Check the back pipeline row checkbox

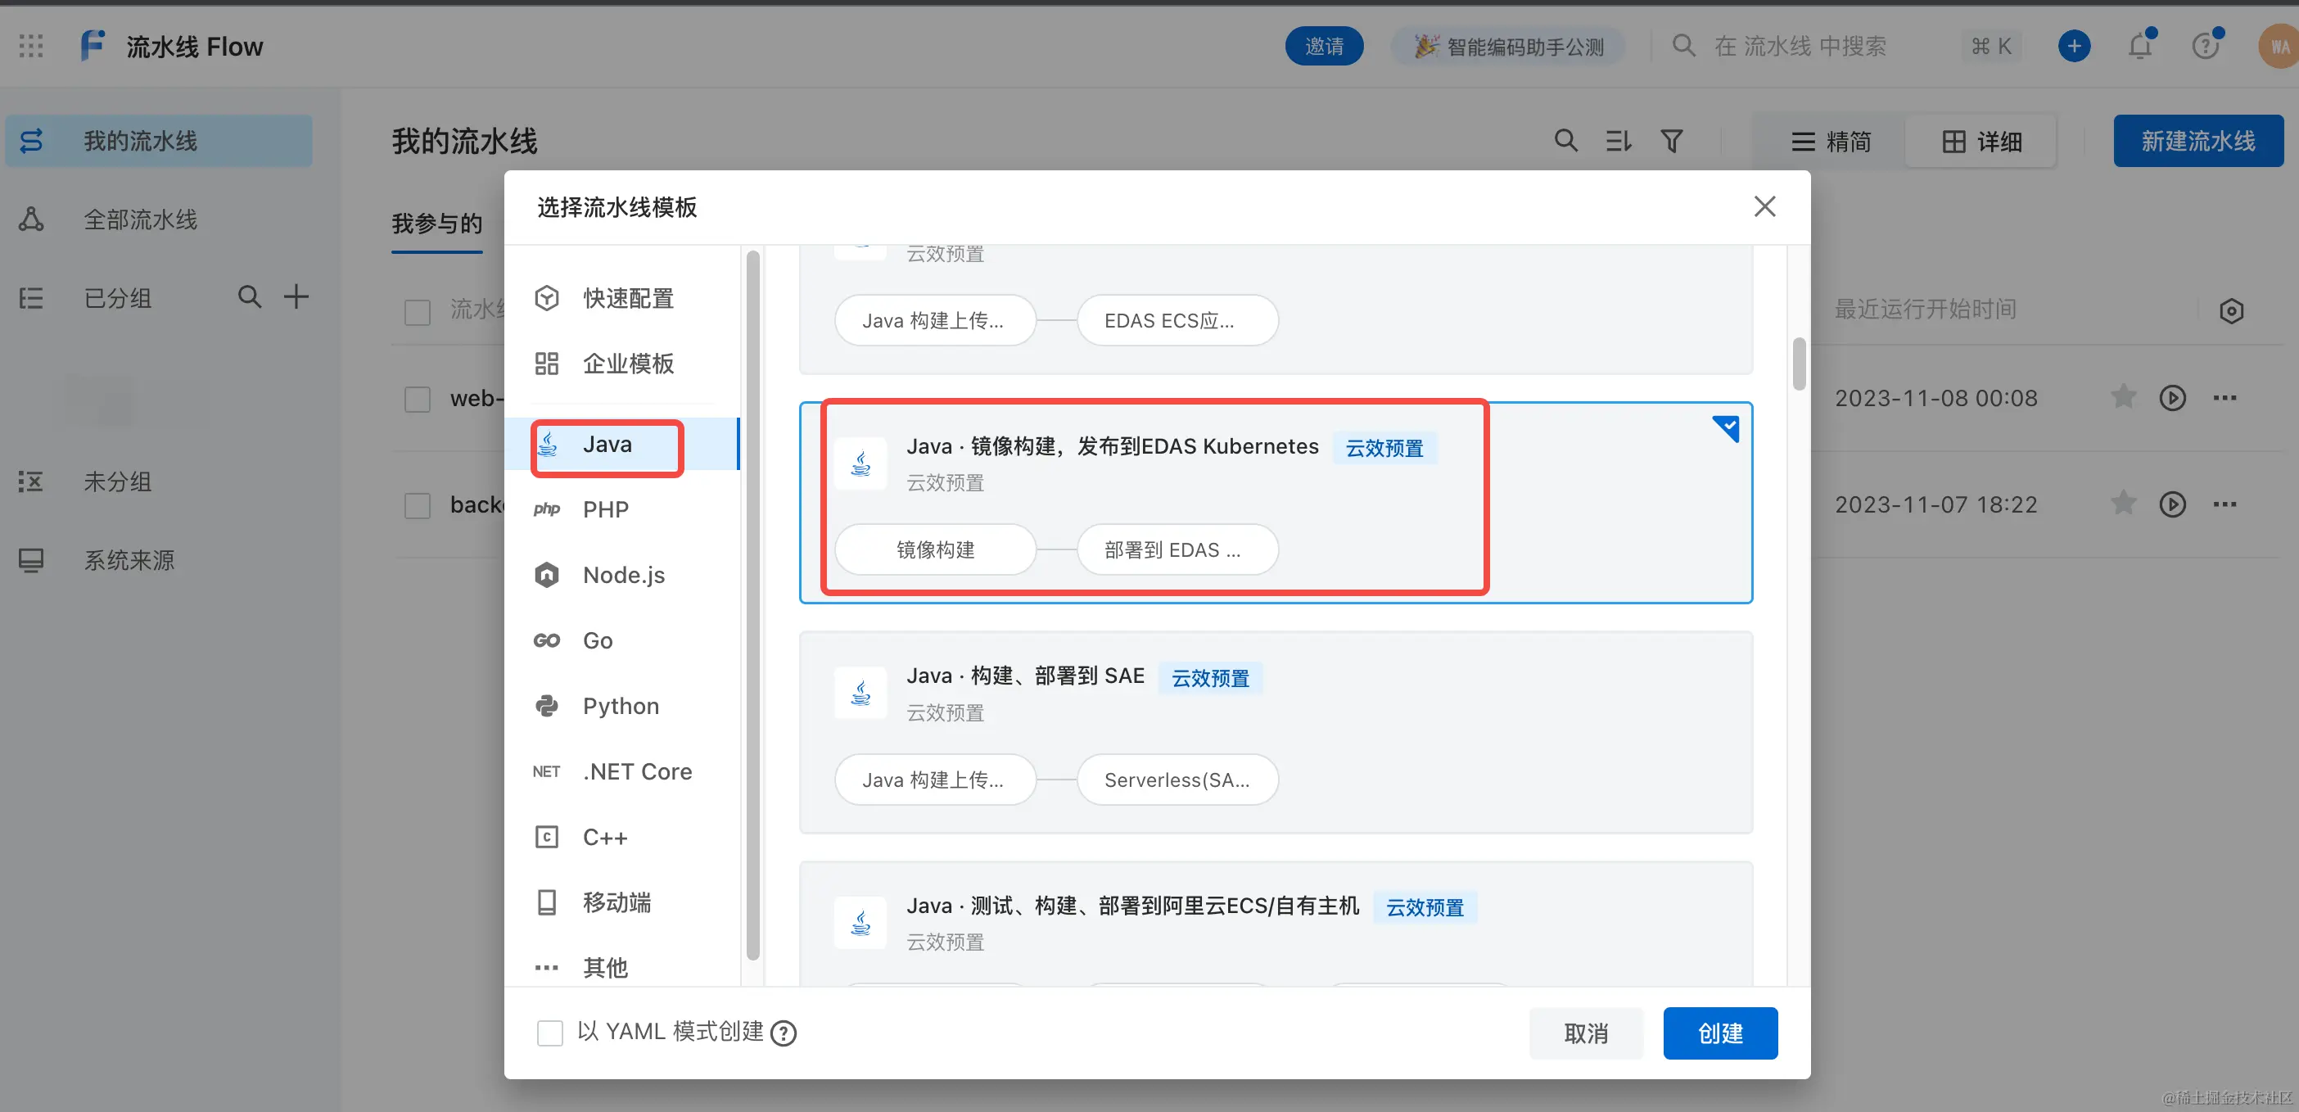point(418,505)
